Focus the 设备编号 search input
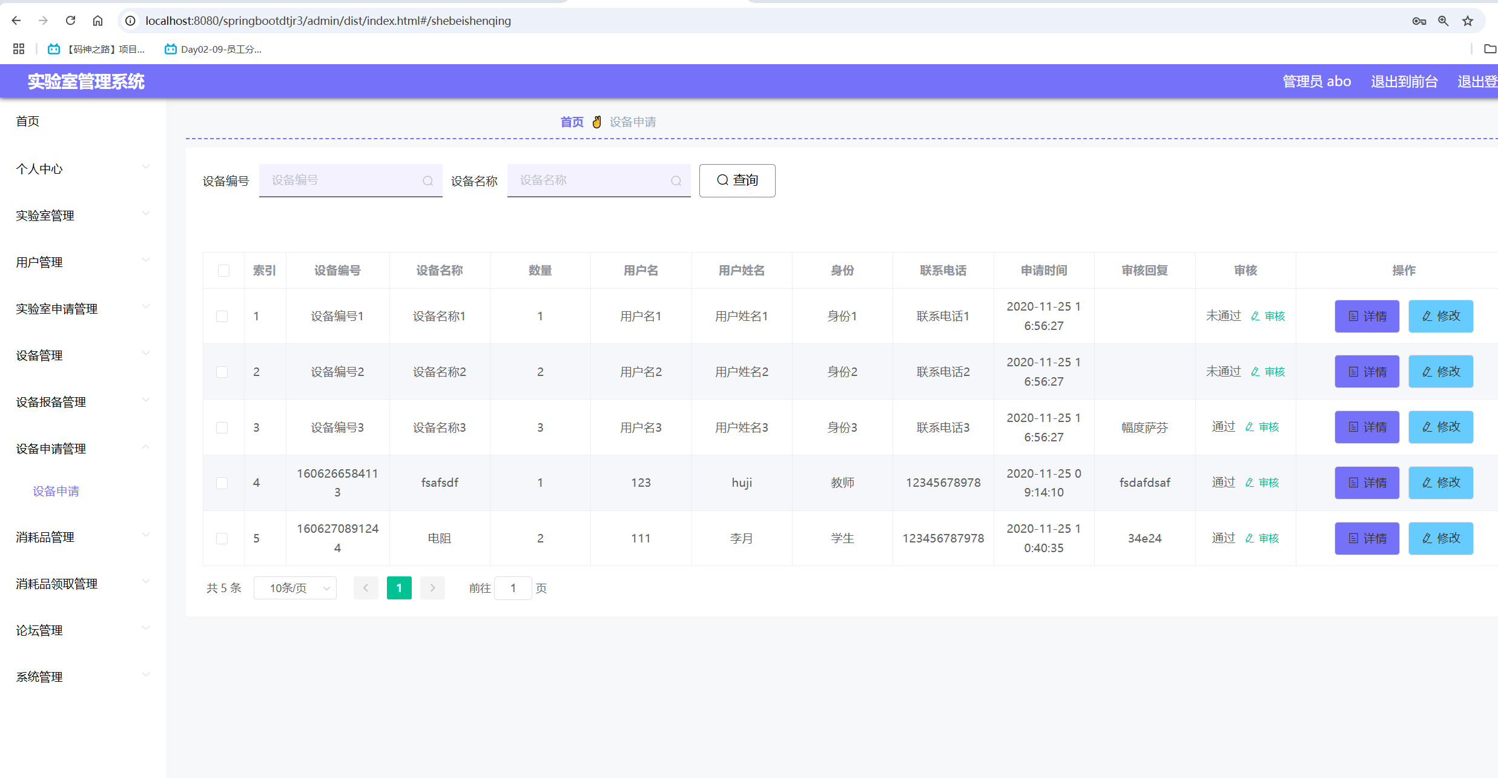This screenshot has height=778, width=1498. (351, 180)
